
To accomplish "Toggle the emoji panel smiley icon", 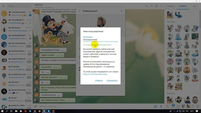I will [x=155, y=106].
